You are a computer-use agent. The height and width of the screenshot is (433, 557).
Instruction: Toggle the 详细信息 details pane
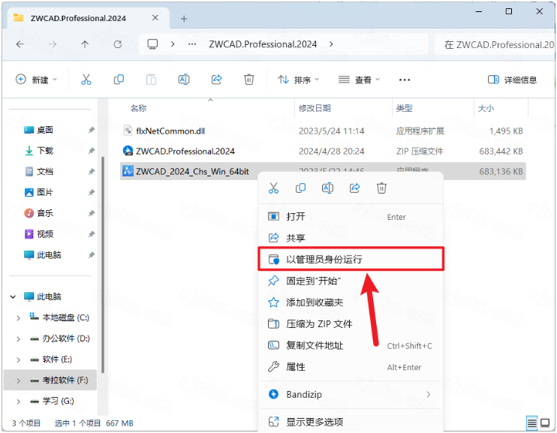[x=513, y=80]
